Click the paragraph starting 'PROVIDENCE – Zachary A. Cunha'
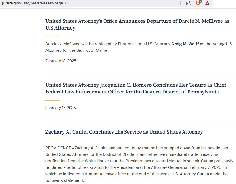The image size is (236, 184). [139, 164]
